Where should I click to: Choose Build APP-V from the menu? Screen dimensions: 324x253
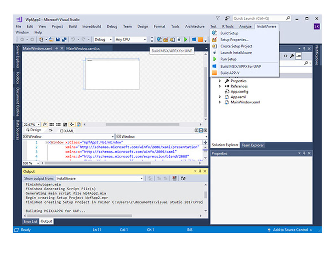click(244, 73)
